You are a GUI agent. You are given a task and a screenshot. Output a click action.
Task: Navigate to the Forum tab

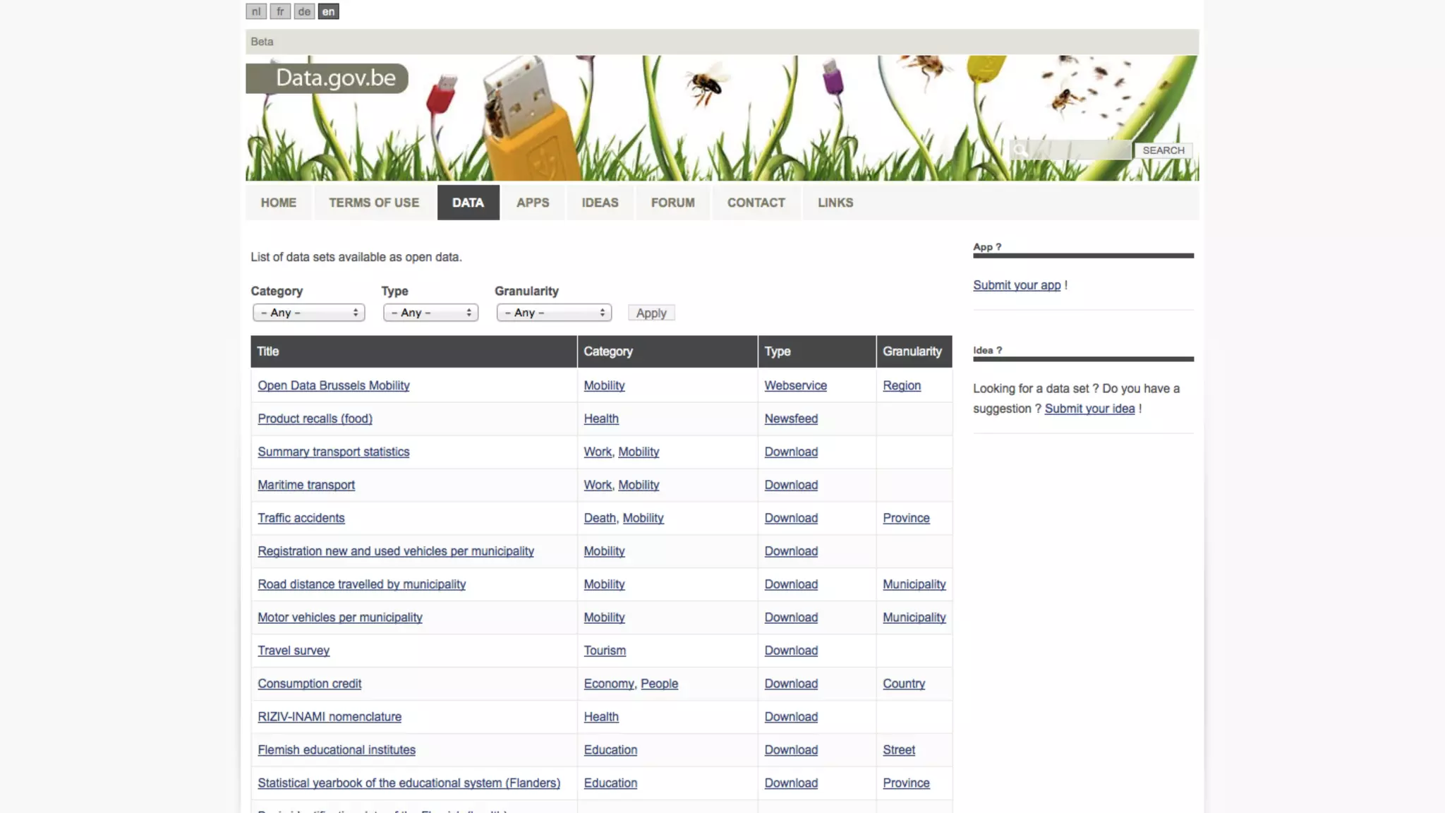672,203
